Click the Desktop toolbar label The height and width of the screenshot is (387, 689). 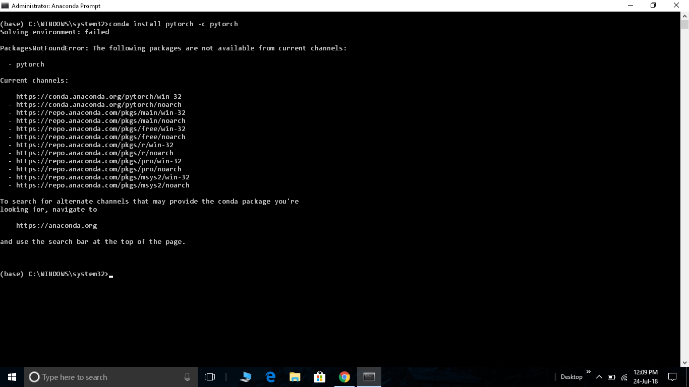point(571,377)
